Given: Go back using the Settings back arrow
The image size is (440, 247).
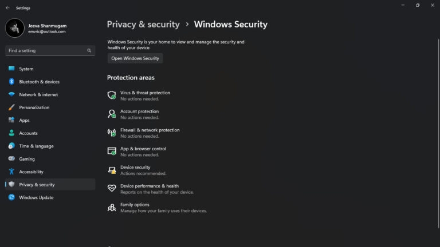Looking at the screenshot, I should pyautogui.click(x=7, y=8).
